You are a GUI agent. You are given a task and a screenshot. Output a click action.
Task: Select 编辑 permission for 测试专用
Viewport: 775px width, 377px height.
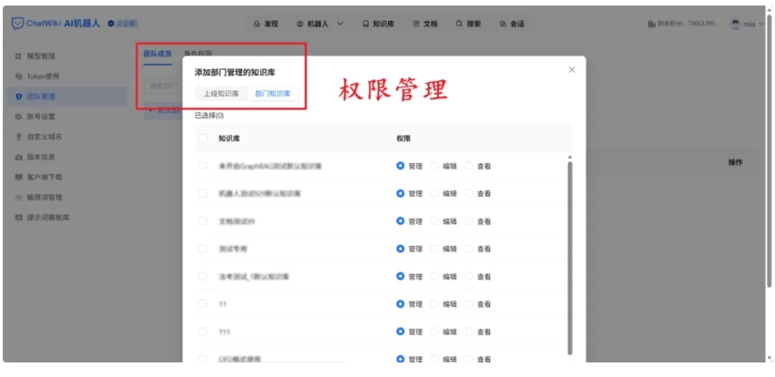click(x=435, y=249)
